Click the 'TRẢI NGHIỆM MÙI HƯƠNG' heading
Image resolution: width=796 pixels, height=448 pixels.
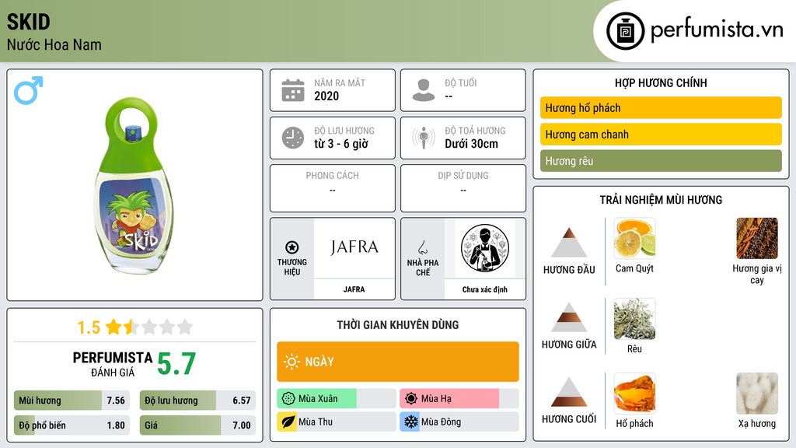[x=661, y=200]
